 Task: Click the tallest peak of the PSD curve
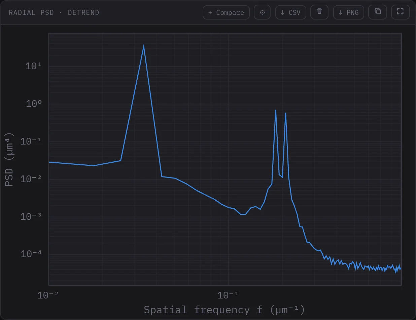(144, 46)
